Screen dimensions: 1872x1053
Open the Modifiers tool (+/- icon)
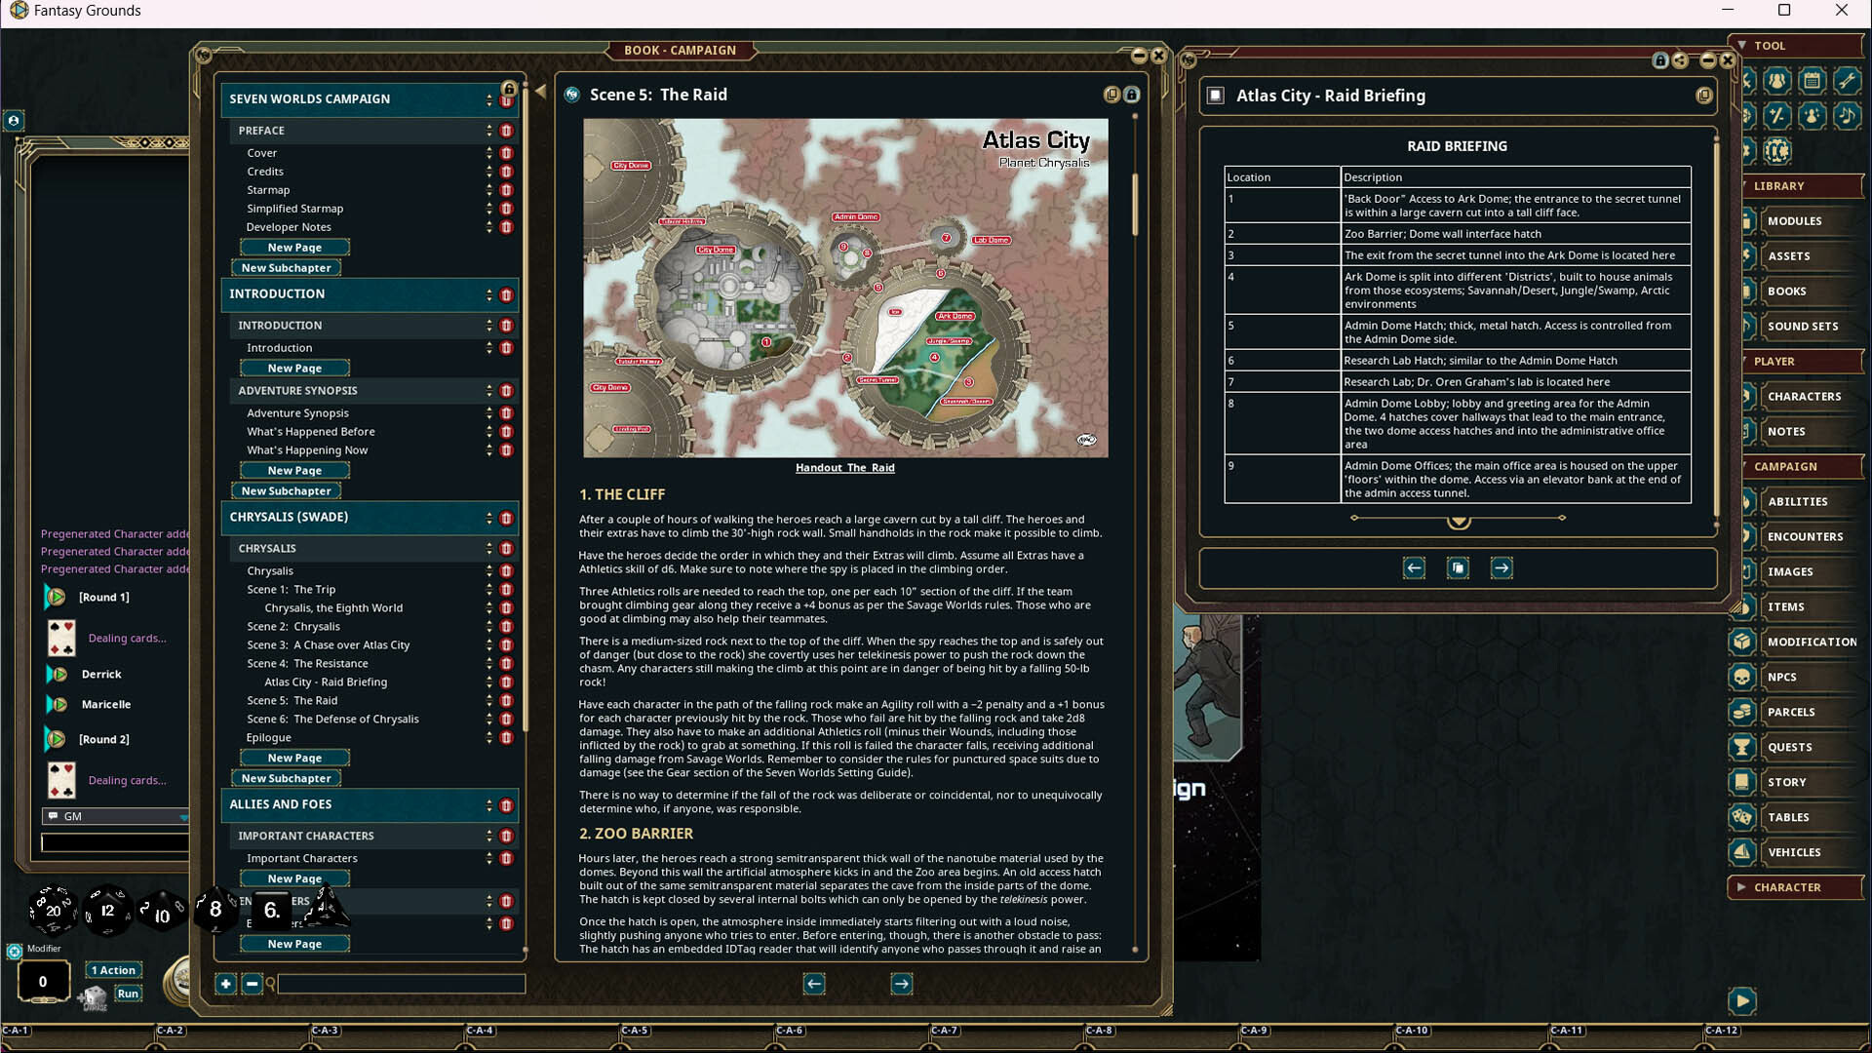coord(1777,116)
